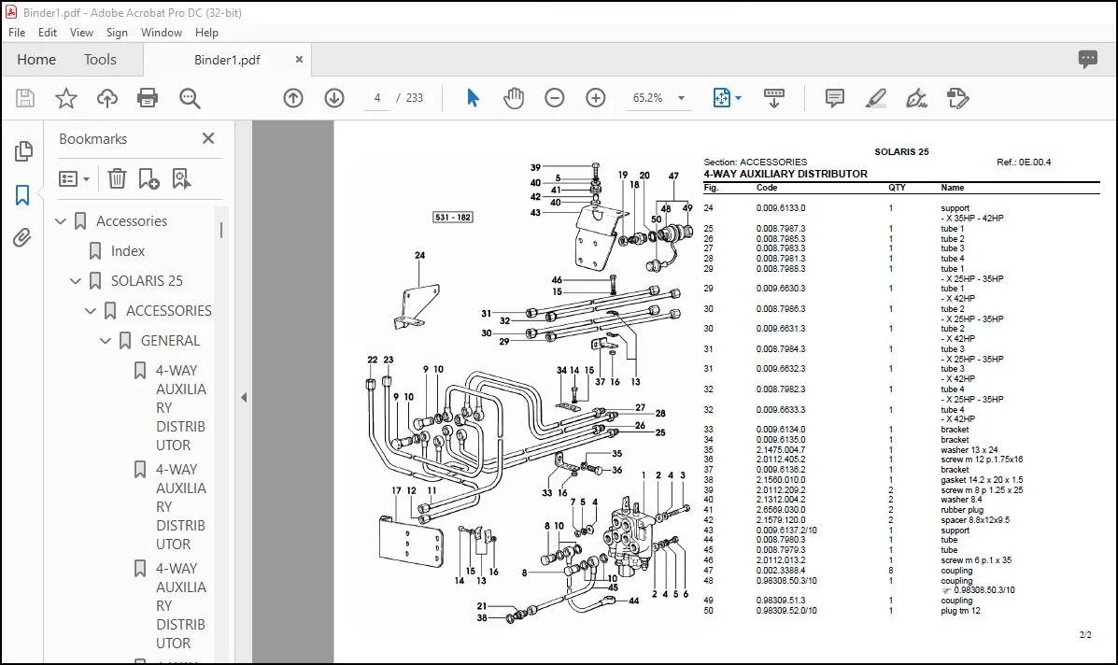Click the 'gasket 14.2 x 20 x 1.5' entry
Image resolution: width=1118 pixels, height=665 pixels.
[982, 480]
